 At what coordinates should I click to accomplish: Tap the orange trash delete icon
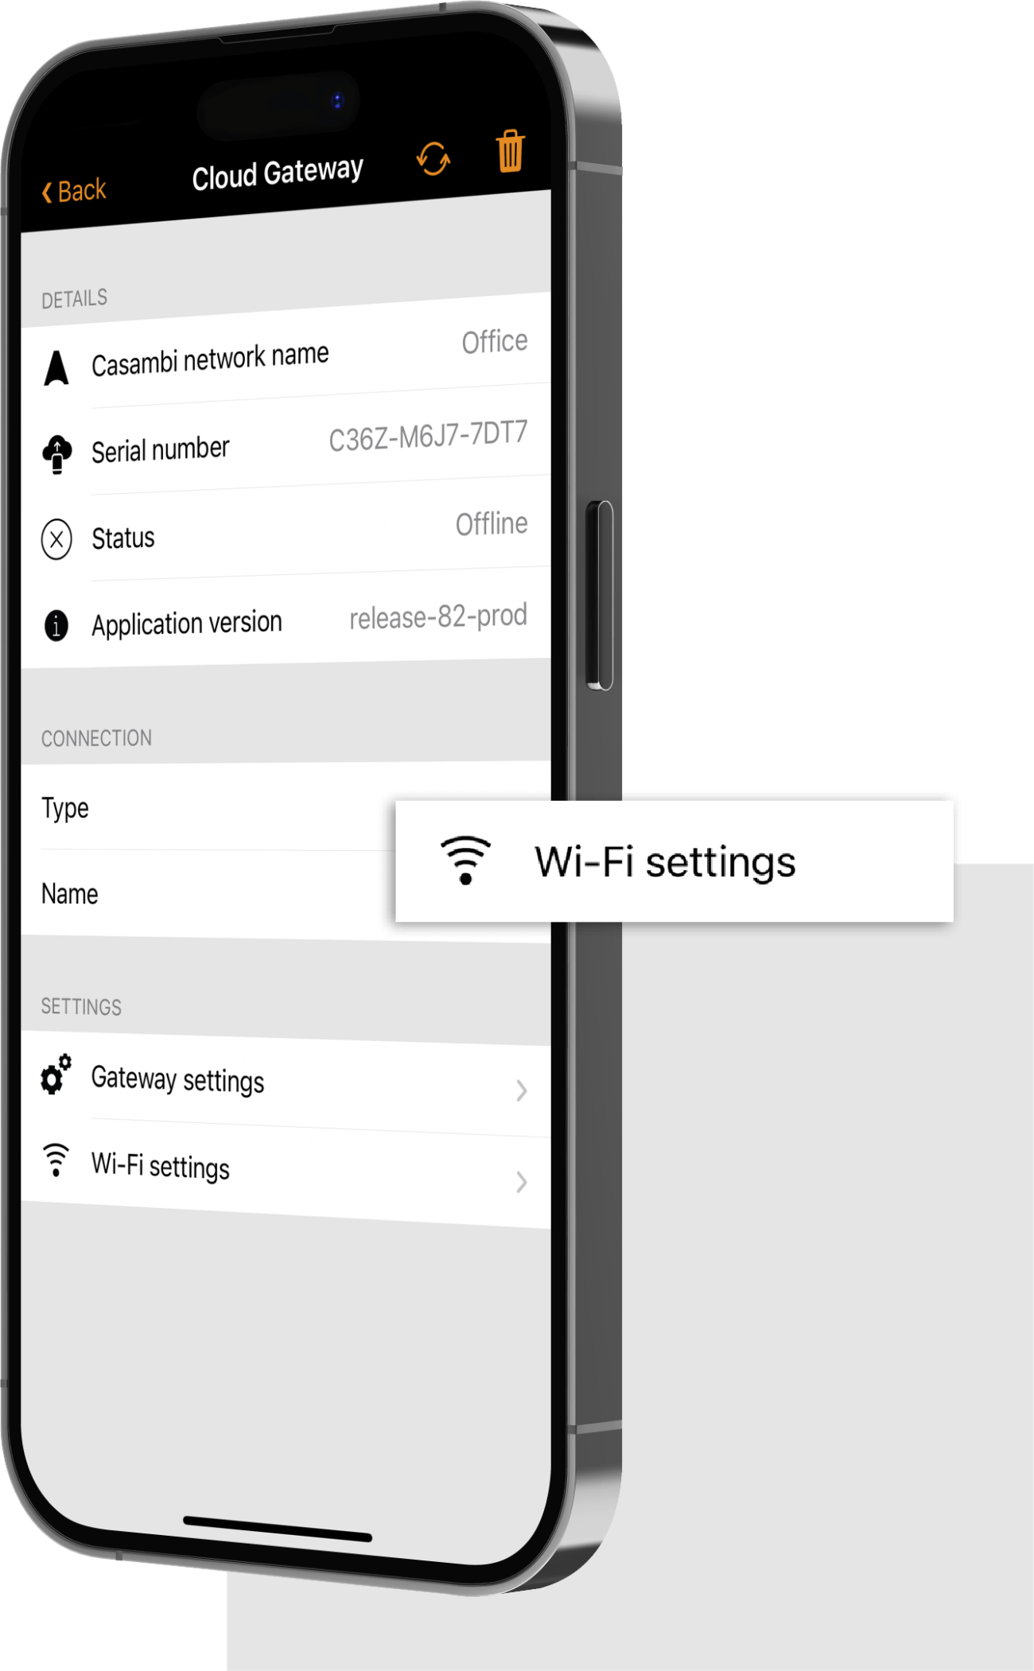pos(510,150)
